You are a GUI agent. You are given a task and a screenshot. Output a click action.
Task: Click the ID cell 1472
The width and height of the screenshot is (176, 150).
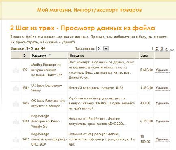tap(26, 139)
